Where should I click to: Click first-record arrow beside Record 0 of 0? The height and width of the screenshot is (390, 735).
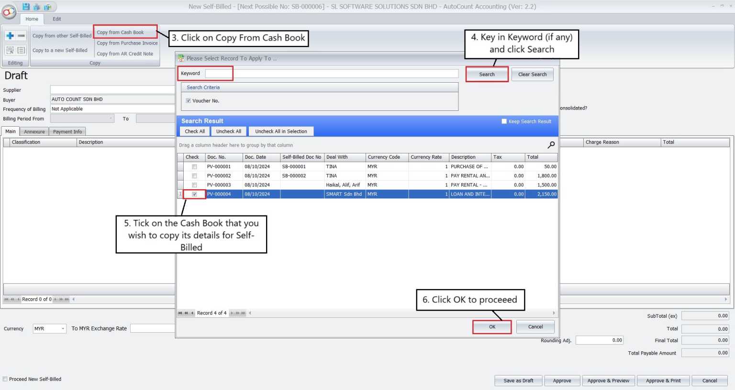pos(7,299)
